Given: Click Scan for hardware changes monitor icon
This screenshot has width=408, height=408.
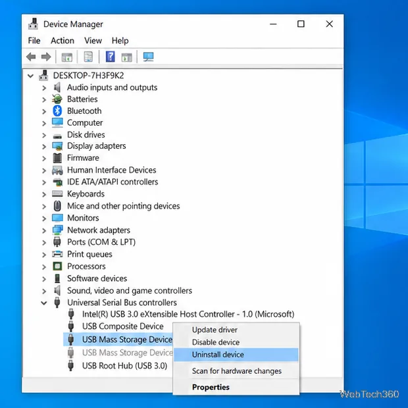Looking at the screenshot, I should coord(148,57).
